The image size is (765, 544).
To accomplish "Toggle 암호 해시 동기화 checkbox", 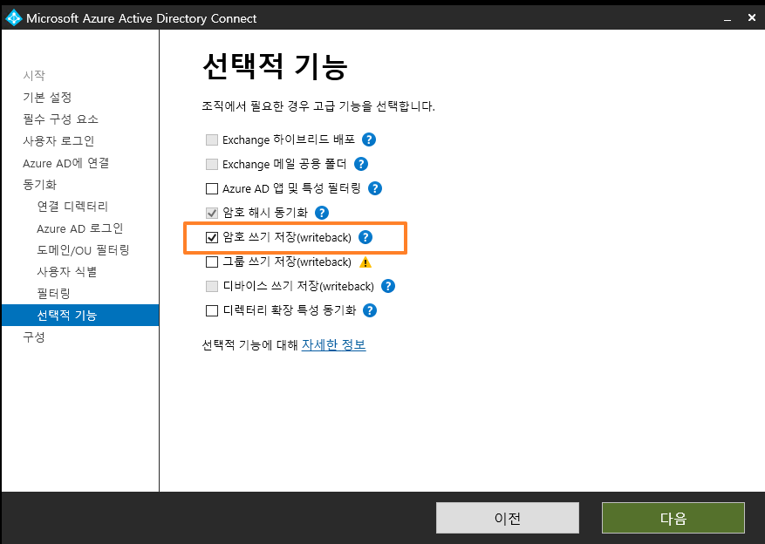I will coord(212,213).
